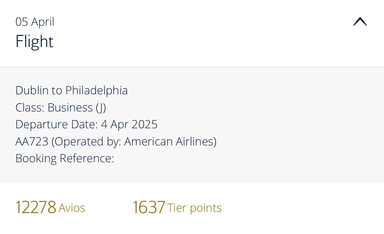Click the Booking Reference label

coord(64,158)
